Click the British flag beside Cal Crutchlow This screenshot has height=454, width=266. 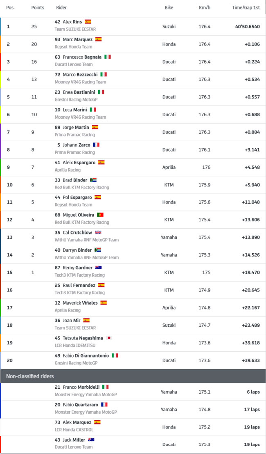[98, 232]
